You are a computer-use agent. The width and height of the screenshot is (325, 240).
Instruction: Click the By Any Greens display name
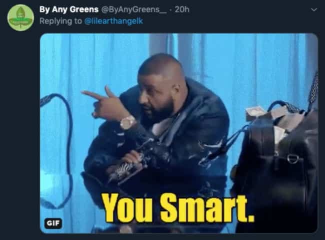tap(69, 10)
